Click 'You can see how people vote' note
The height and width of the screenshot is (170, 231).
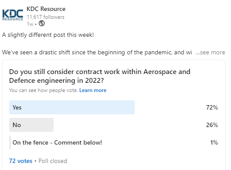[43, 90]
